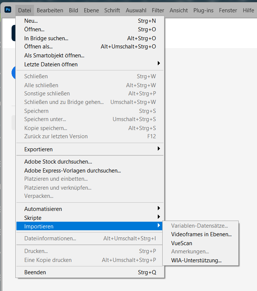Choose Öffnen als... menu entry
The image size is (257, 291).
pyautogui.click(x=90, y=47)
